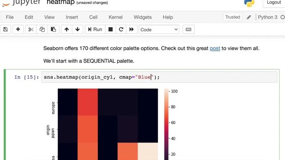Open the Widgets menu
Image resolution: width=285 pixels, height=160 pixels.
coord(142,17)
